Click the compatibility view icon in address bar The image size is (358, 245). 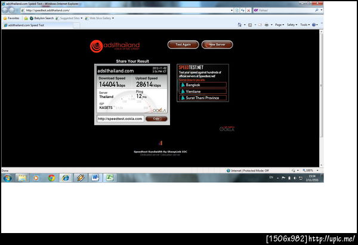pos(237,10)
